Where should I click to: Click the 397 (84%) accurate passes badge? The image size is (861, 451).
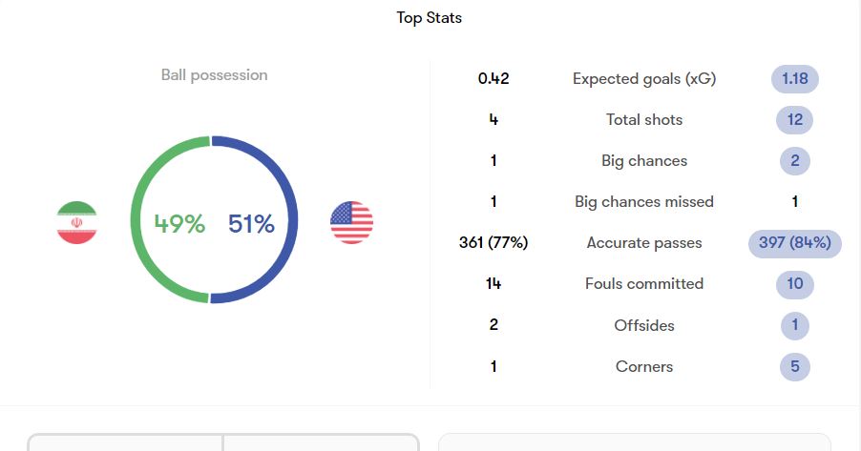(x=794, y=243)
